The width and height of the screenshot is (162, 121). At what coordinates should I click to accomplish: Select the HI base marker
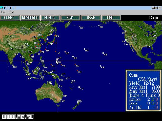coord(103,53)
